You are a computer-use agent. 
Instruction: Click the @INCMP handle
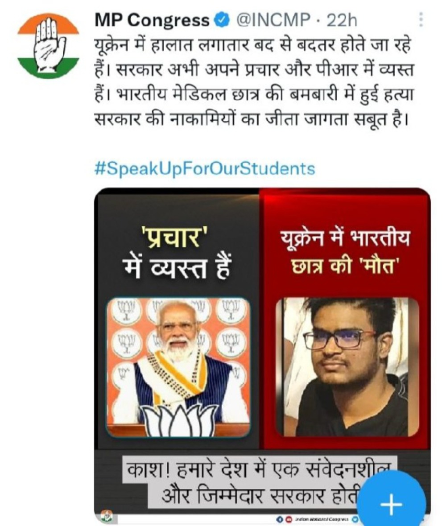(x=273, y=21)
